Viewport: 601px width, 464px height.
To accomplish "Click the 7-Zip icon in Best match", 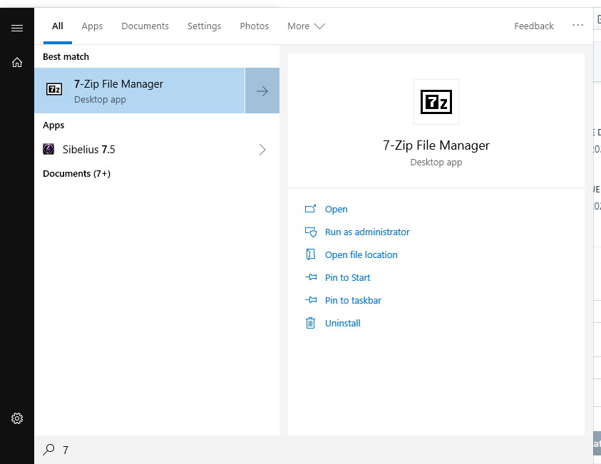I will pyautogui.click(x=54, y=89).
